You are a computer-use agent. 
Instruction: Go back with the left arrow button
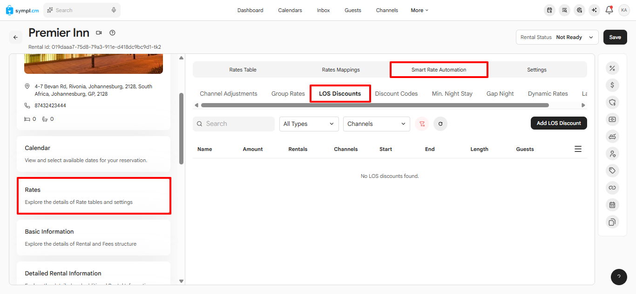[15, 37]
